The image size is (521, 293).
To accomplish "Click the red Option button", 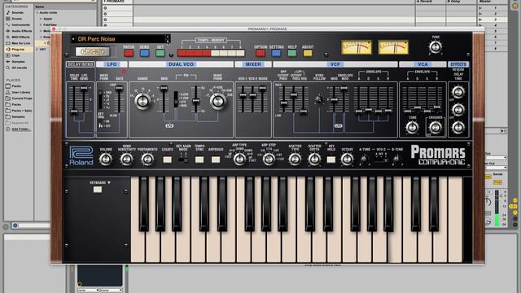I will (x=260, y=53).
